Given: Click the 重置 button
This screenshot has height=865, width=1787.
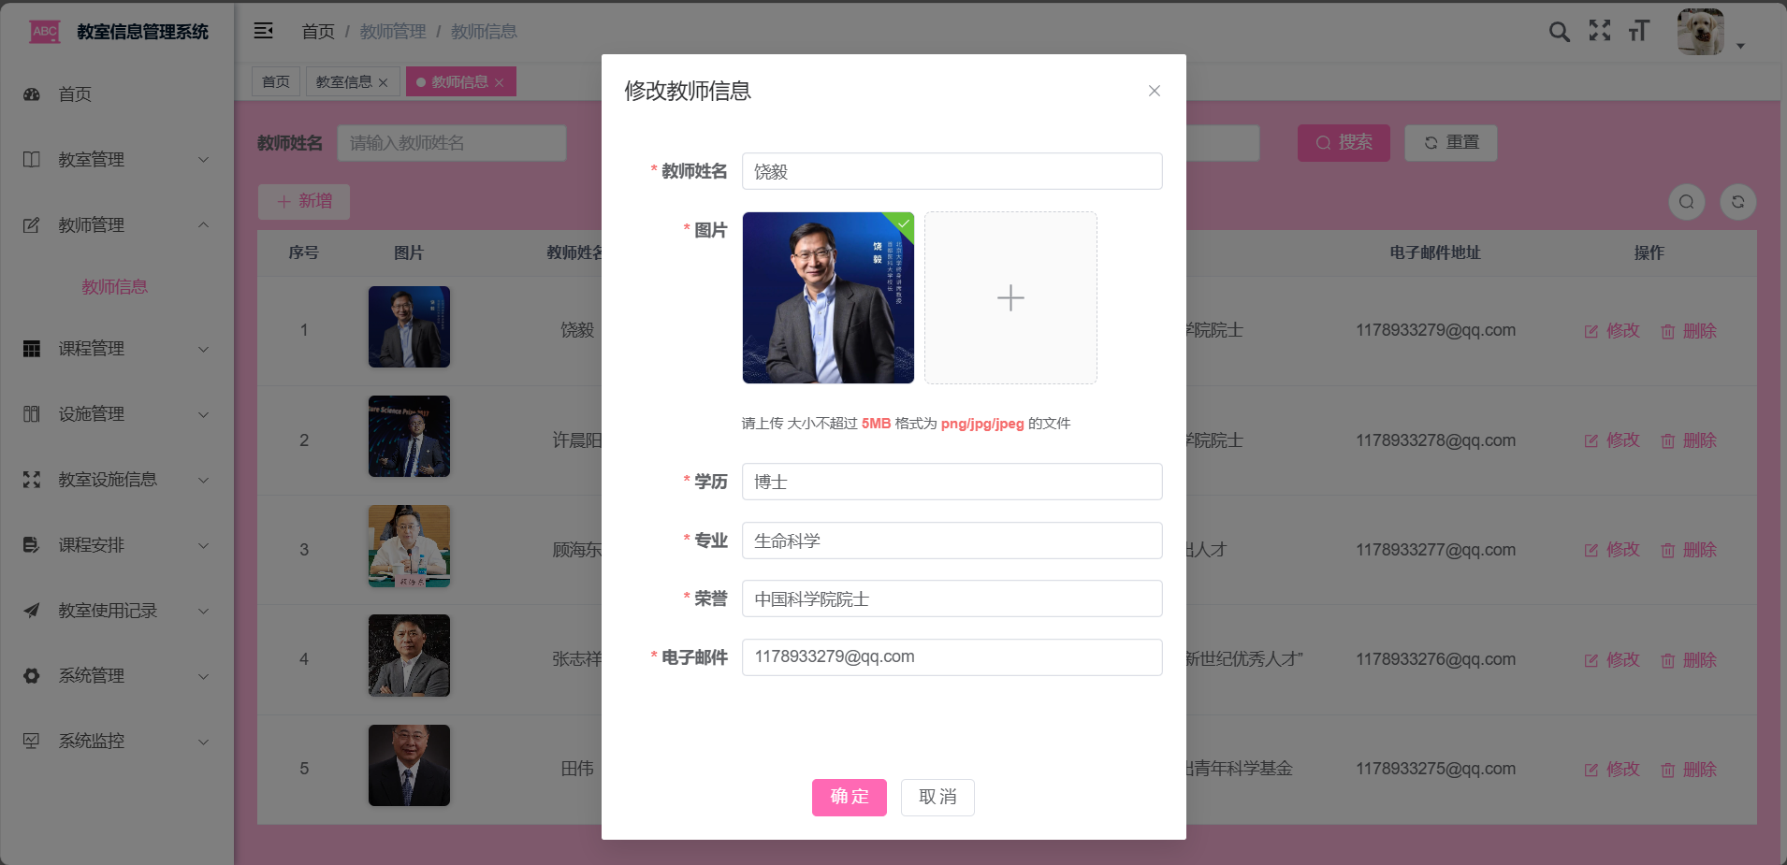Looking at the screenshot, I should [1451, 143].
